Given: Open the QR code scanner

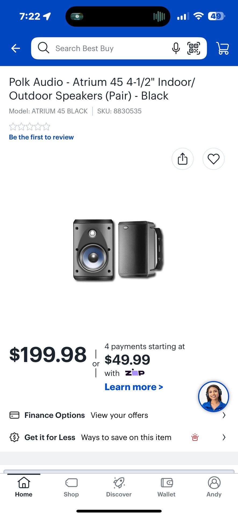Looking at the screenshot, I should pyautogui.click(x=194, y=48).
